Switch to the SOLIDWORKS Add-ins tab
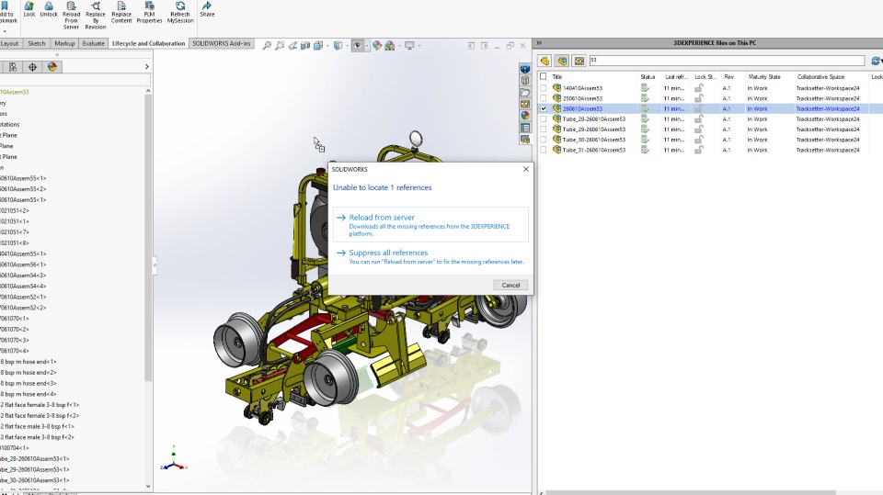883x495 pixels. tap(221, 43)
